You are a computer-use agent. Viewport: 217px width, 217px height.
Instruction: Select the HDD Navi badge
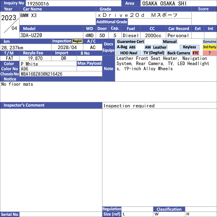[129, 53]
